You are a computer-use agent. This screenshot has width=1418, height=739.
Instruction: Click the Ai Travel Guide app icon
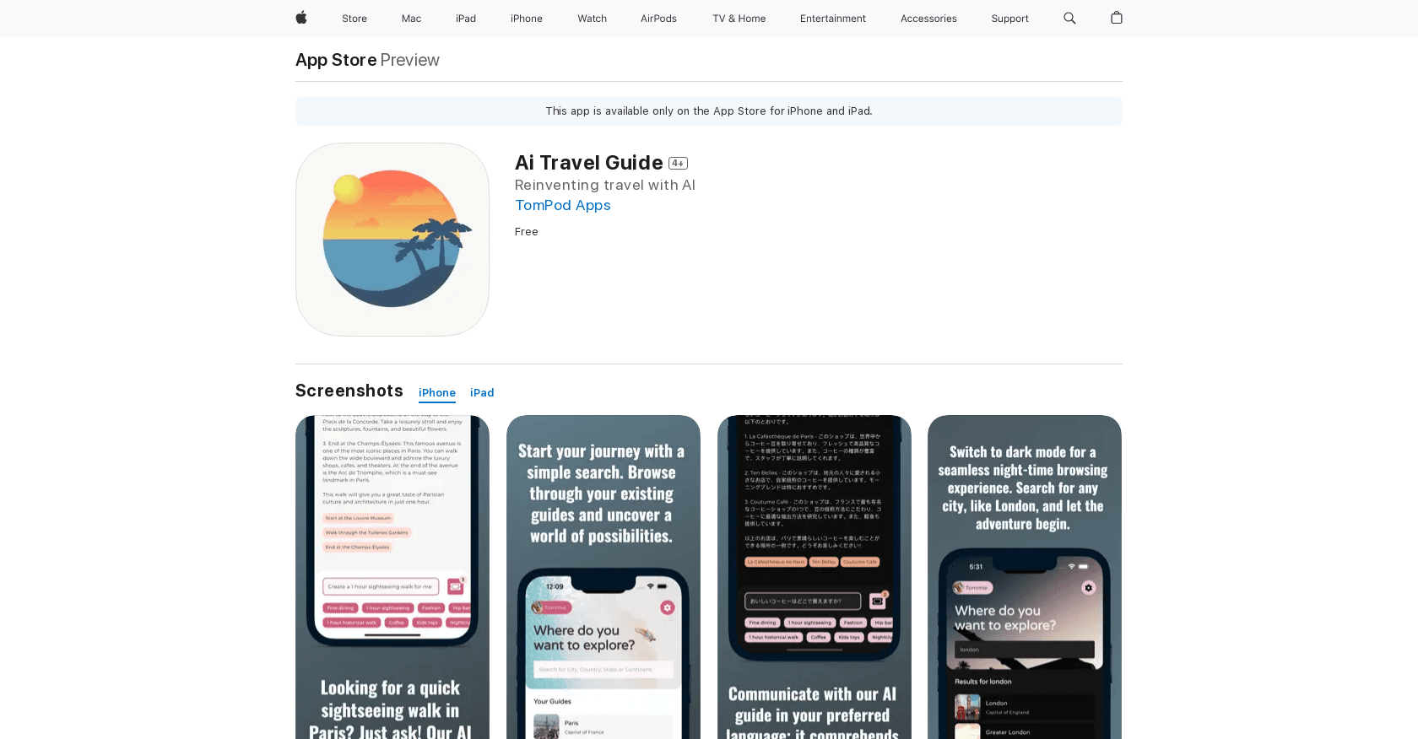(x=392, y=240)
